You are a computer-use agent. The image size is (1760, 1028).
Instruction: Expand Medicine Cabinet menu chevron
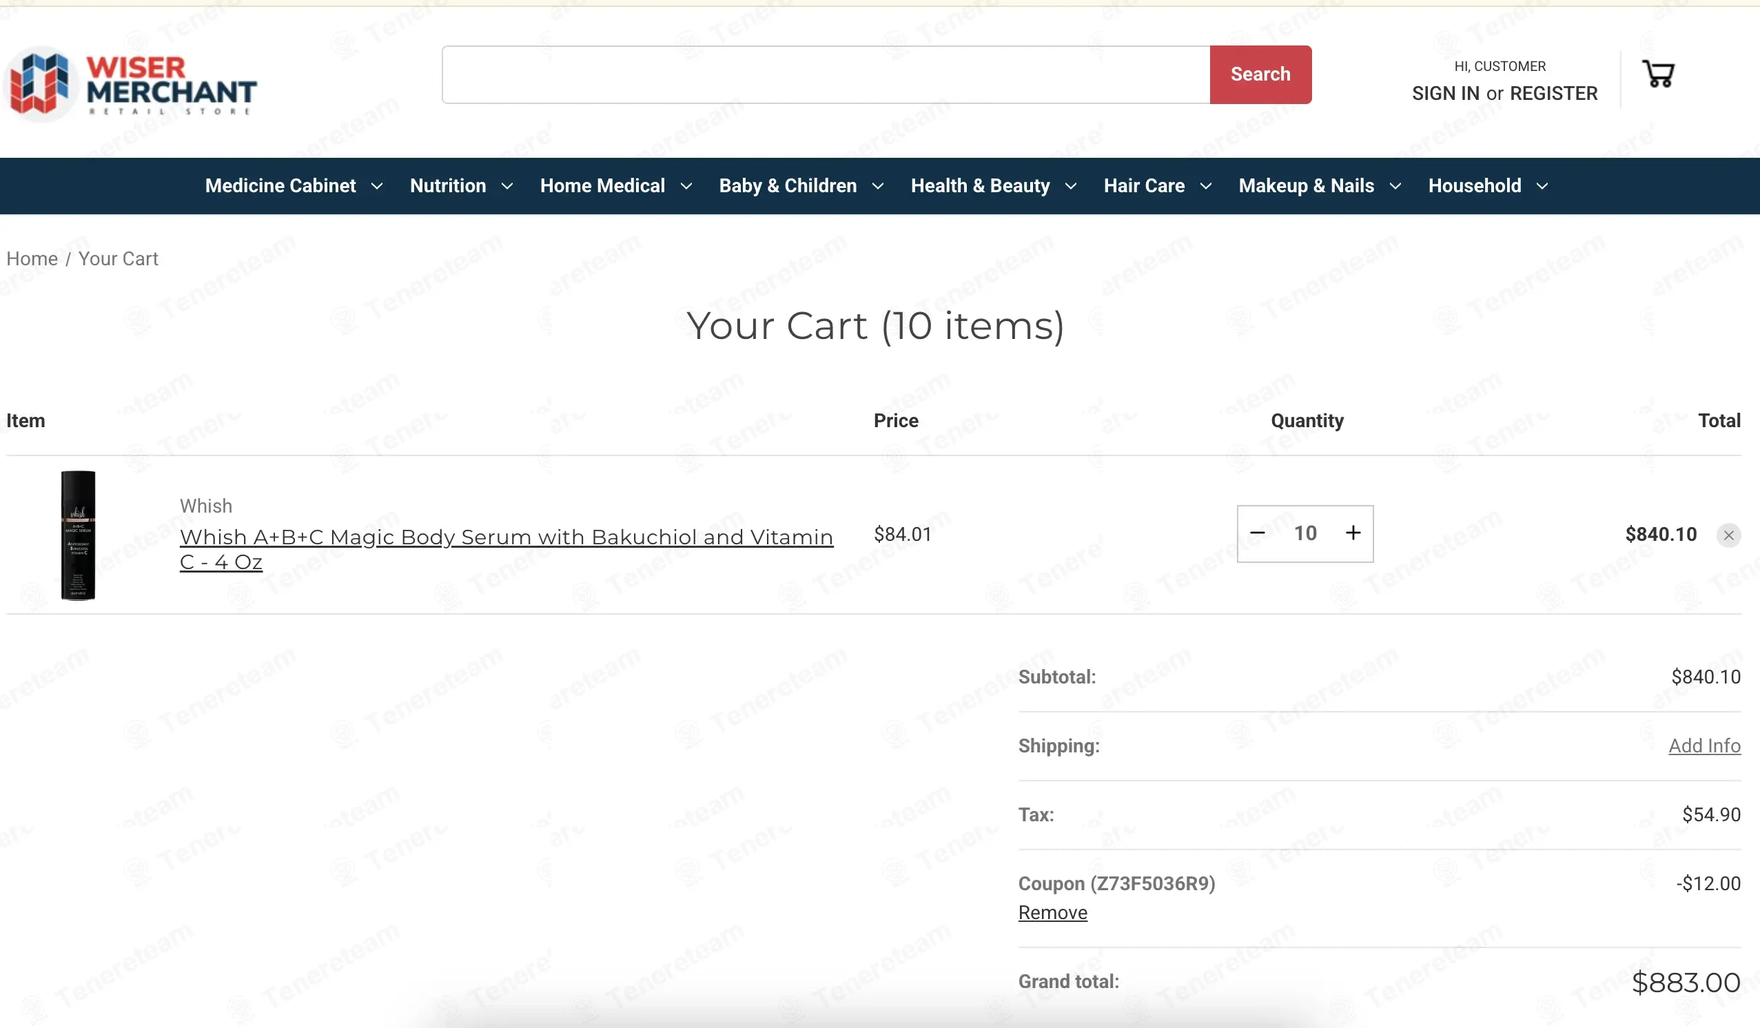point(376,186)
